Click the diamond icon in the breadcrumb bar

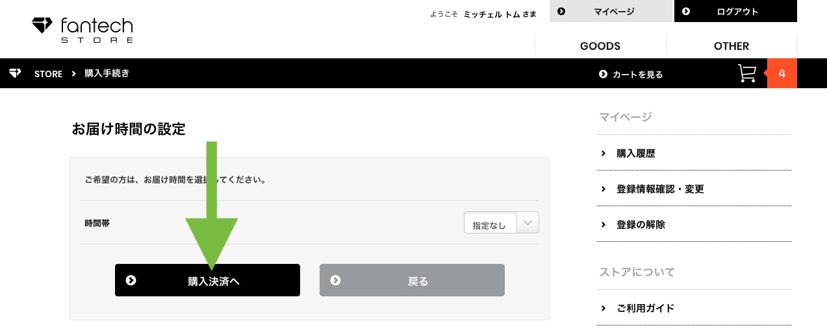(x=15, y=73)
